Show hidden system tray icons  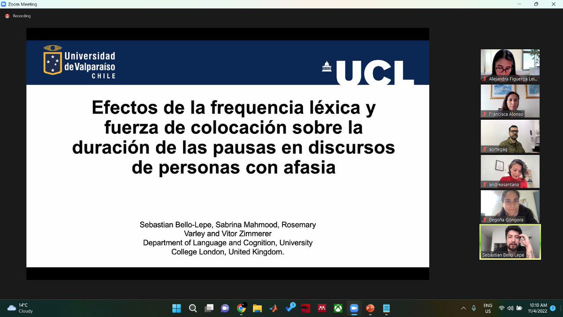pyautogui.click(x=464, y=308)
